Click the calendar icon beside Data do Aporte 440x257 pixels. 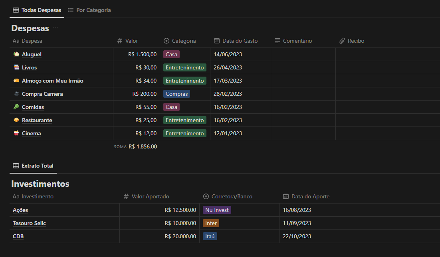(285, 197)
